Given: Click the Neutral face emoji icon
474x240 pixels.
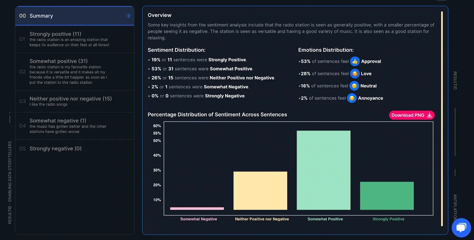Looking at the screenshot, I should [354, 86].
